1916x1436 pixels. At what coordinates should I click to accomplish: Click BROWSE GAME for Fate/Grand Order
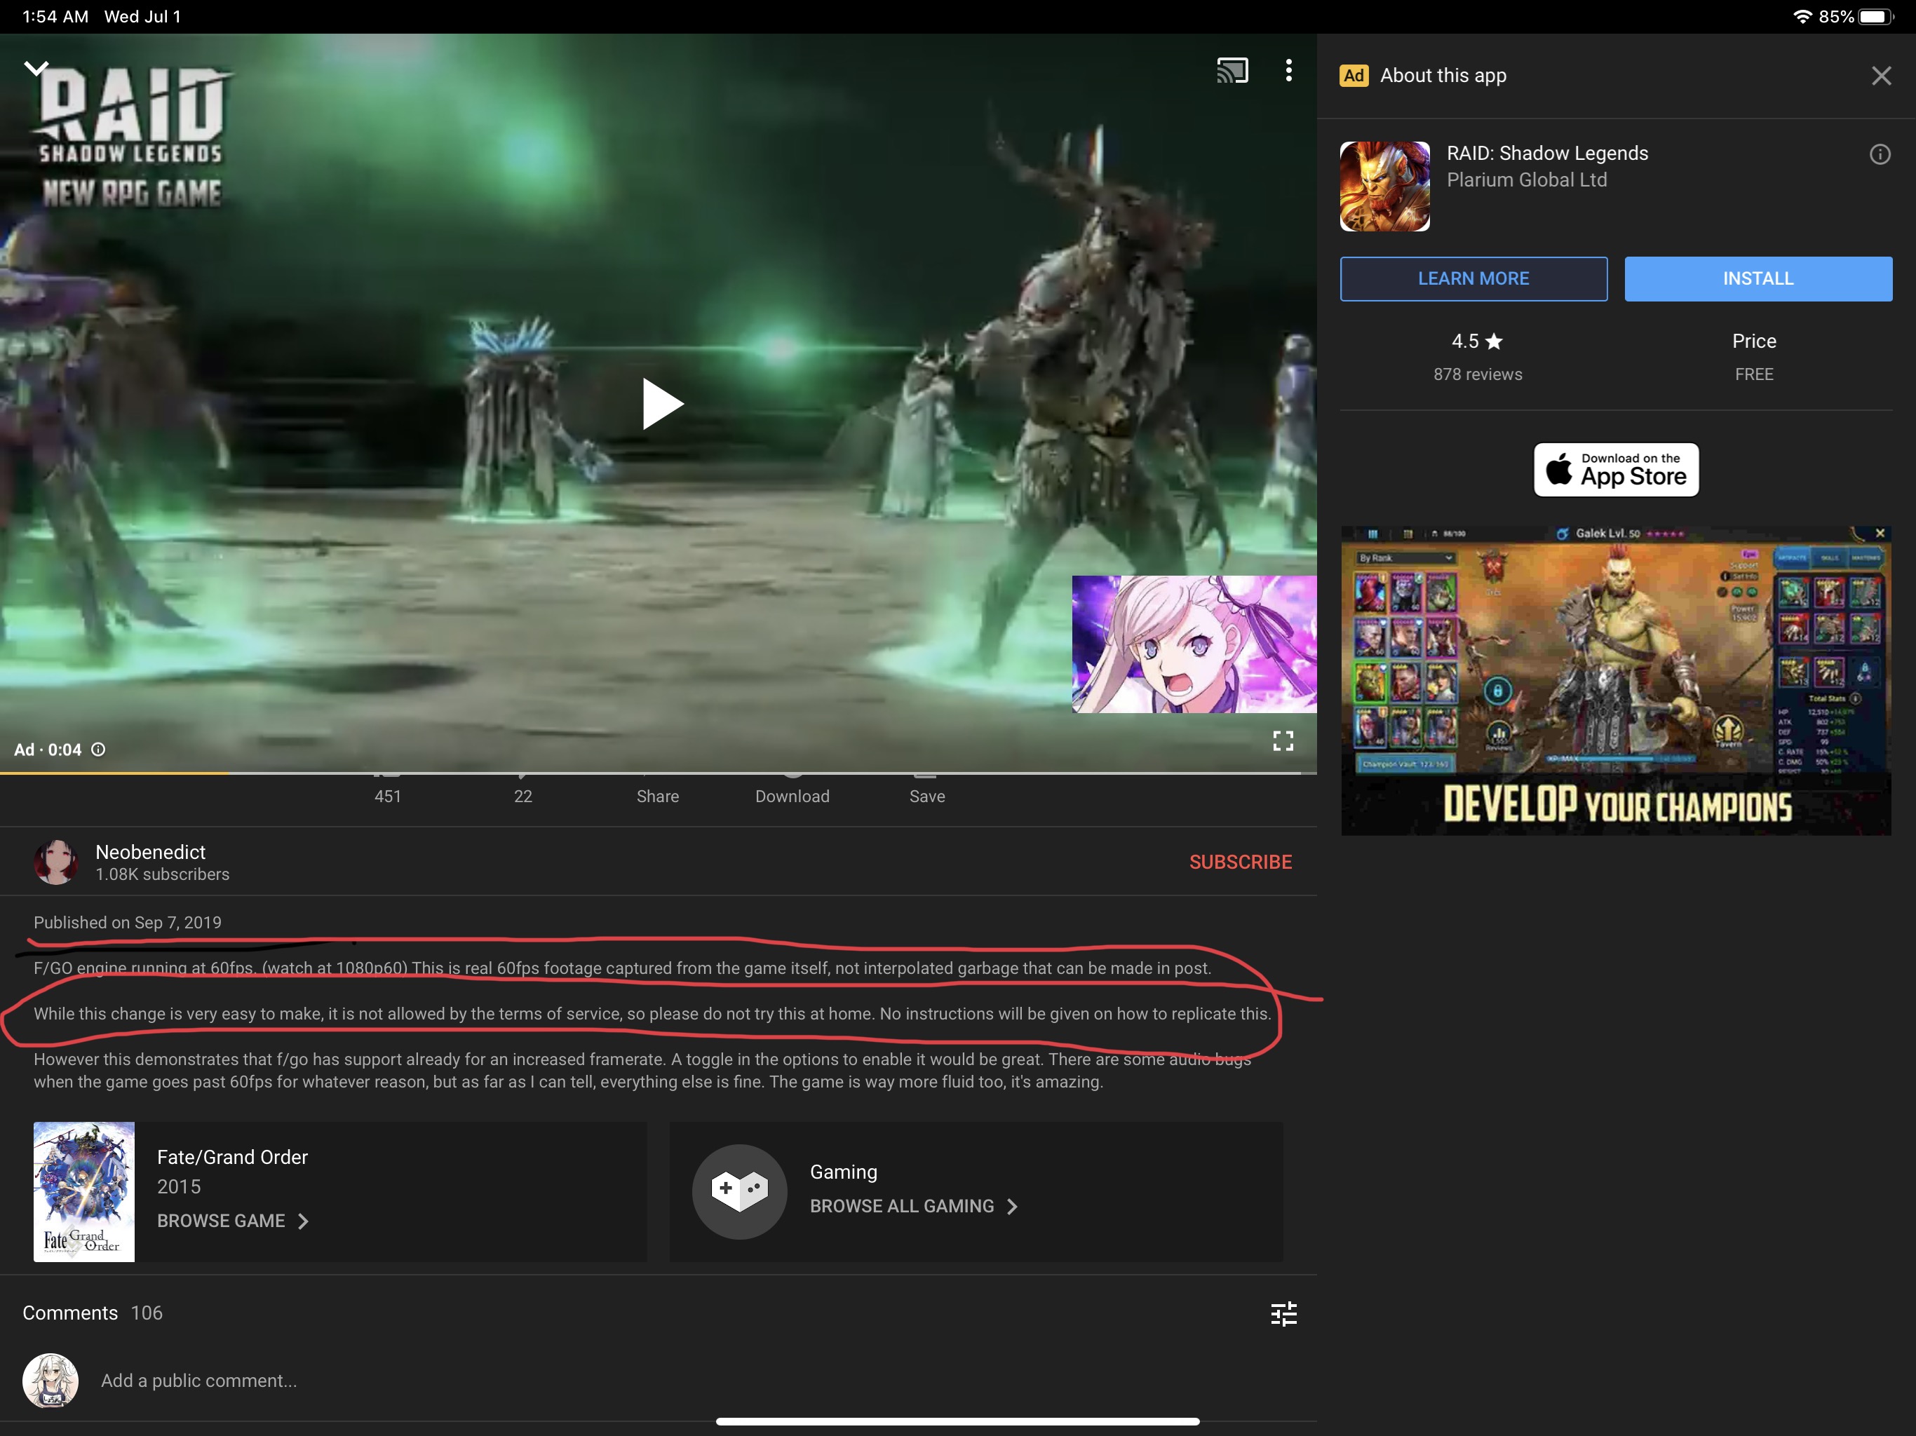pos(232,1220)
